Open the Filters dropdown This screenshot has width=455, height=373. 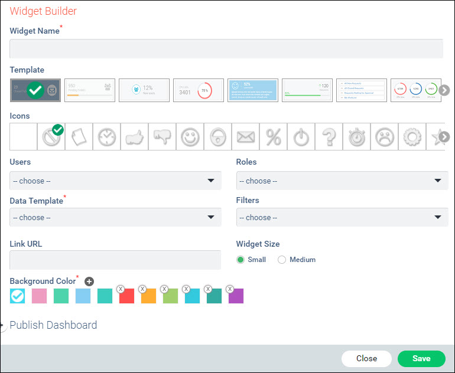tap(342, 217)
